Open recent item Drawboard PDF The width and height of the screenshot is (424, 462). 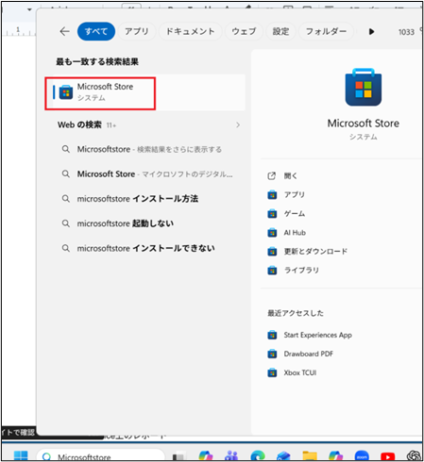tap(309, 354)
